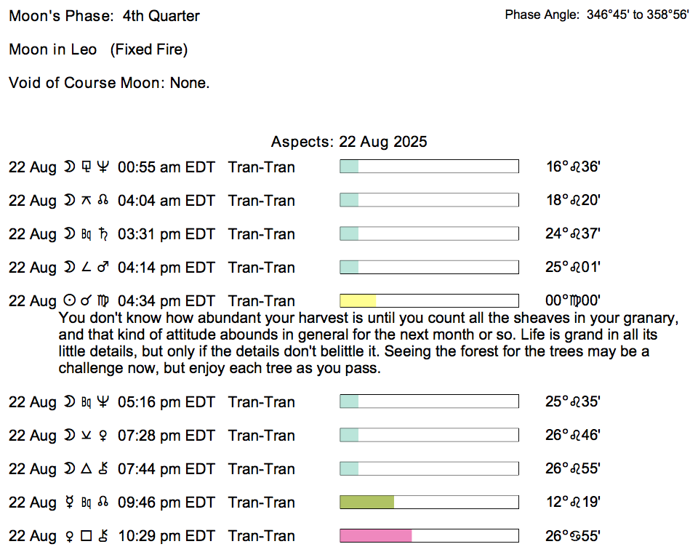Select the Sun glyph in the 04:34 pm row

coord(68,301)
